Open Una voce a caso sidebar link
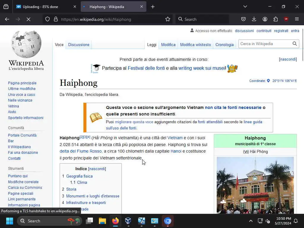Image resolution: width=304 pixels, height=228 pixels. point(21,95)
